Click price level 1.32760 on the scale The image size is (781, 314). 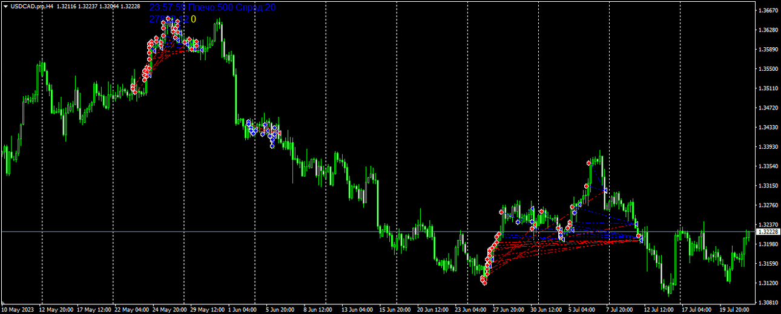click(768, 205)
